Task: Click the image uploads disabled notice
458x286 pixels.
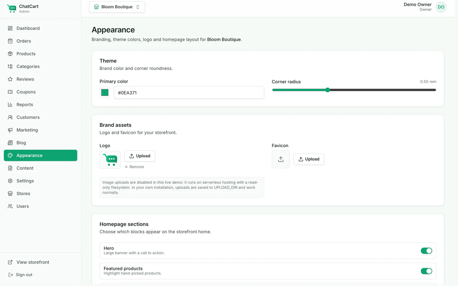Action: point(182,187)
